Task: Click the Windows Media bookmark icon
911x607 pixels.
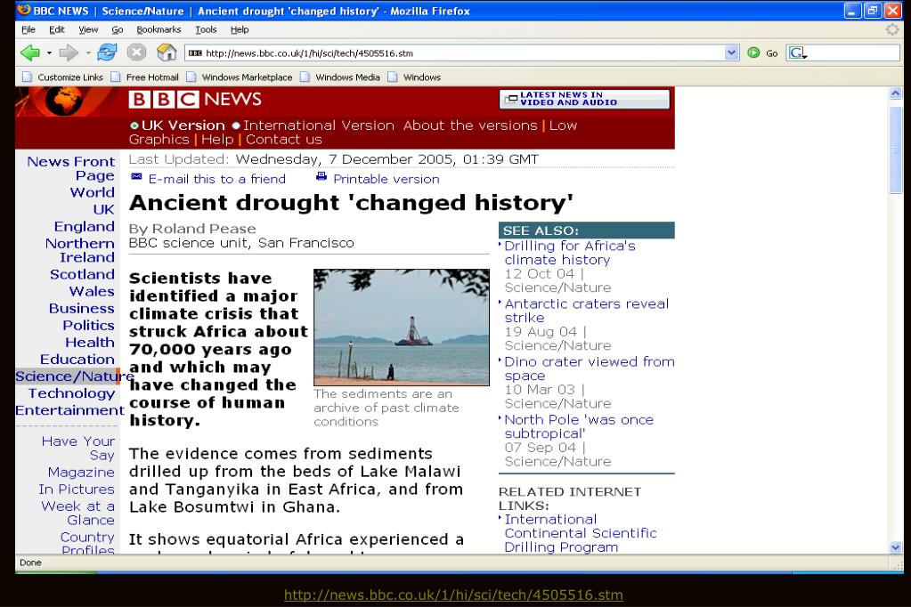Action: [x=305, y=77]
